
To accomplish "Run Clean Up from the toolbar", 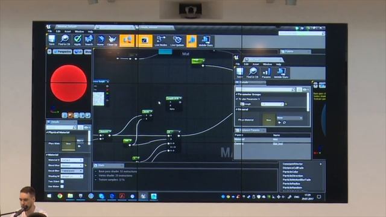I will tap(112, 40).
